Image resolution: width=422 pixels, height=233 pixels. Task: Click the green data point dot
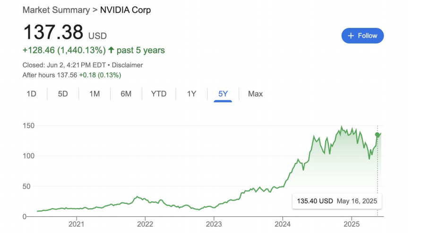point(377,135)
